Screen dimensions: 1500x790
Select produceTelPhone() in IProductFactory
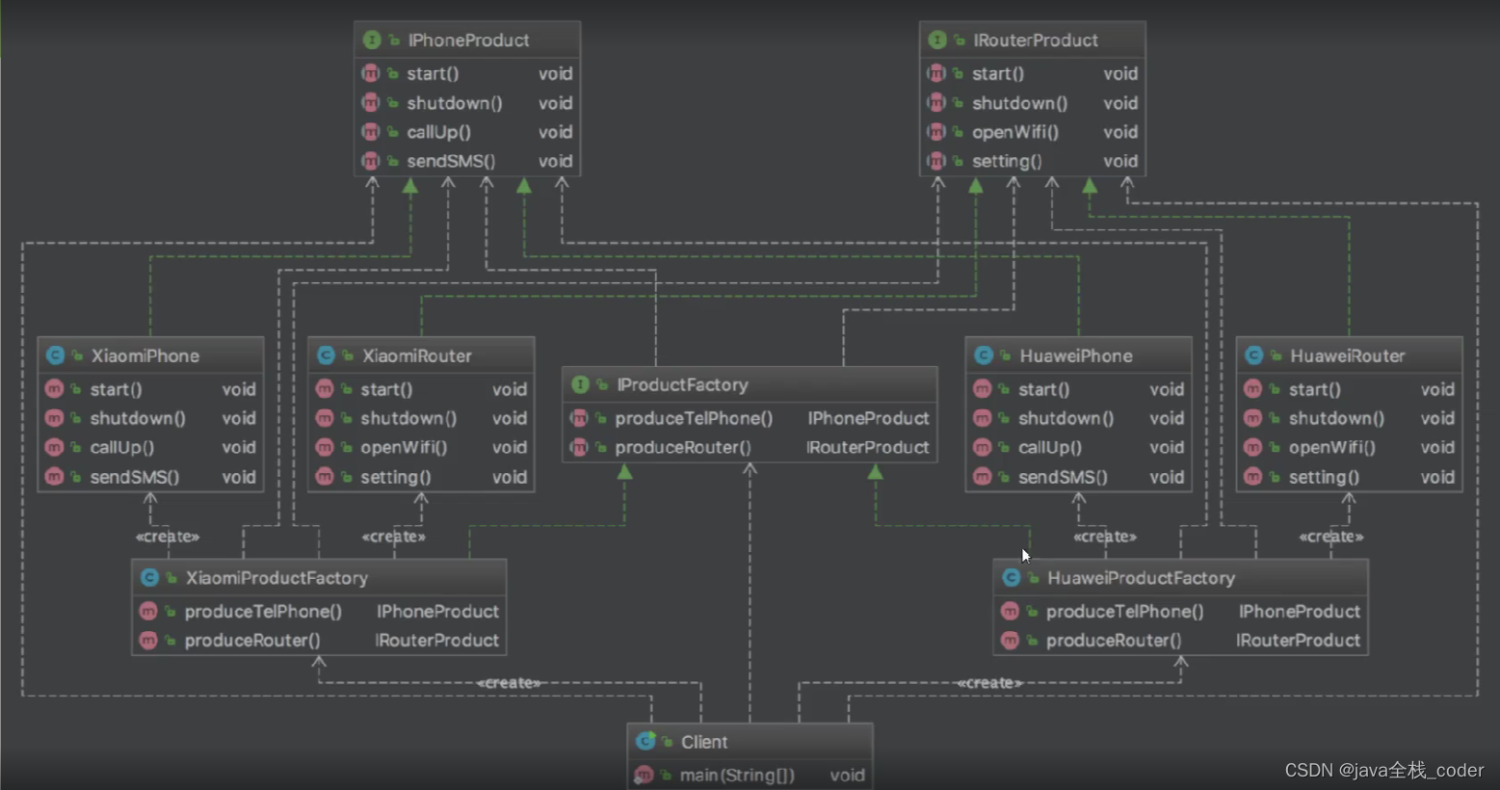750,418
